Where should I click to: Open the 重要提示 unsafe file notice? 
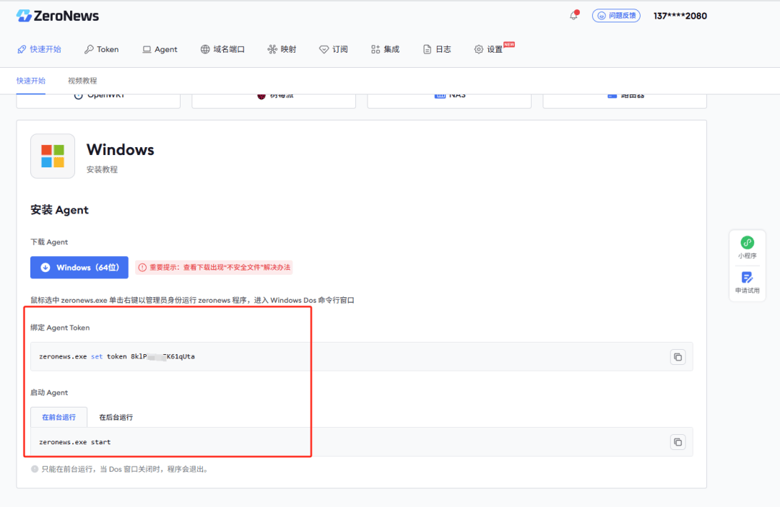214,267
